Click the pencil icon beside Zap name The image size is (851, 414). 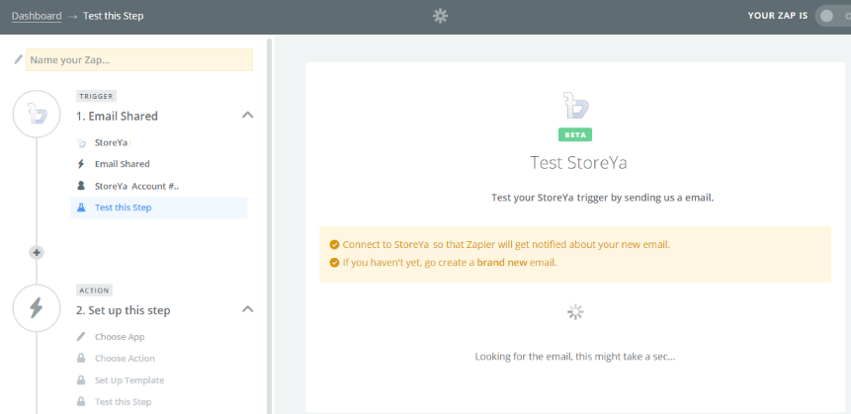pyautogui.click(x=18, y=60)
